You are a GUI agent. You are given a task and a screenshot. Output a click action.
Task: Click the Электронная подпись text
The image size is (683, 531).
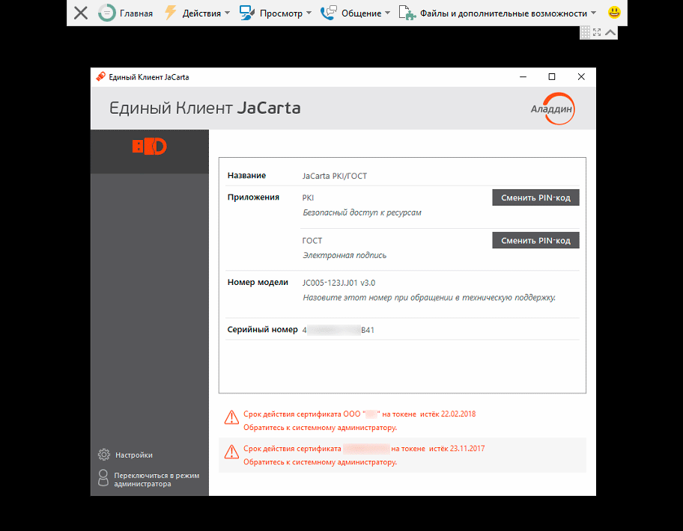pos(344,255)
